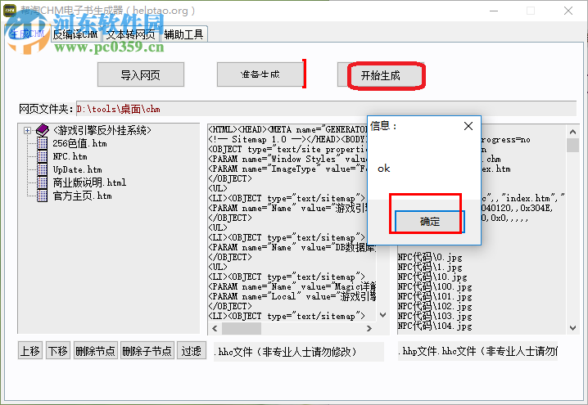Click the NPC代码\101.jpg line
Viewport: 588px width, 405px height.
[435, 296]
